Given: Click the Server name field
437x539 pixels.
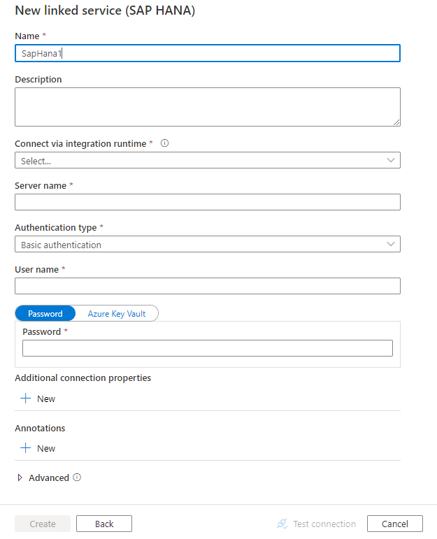Looking at the screenshot, I should tap(207, 202).
